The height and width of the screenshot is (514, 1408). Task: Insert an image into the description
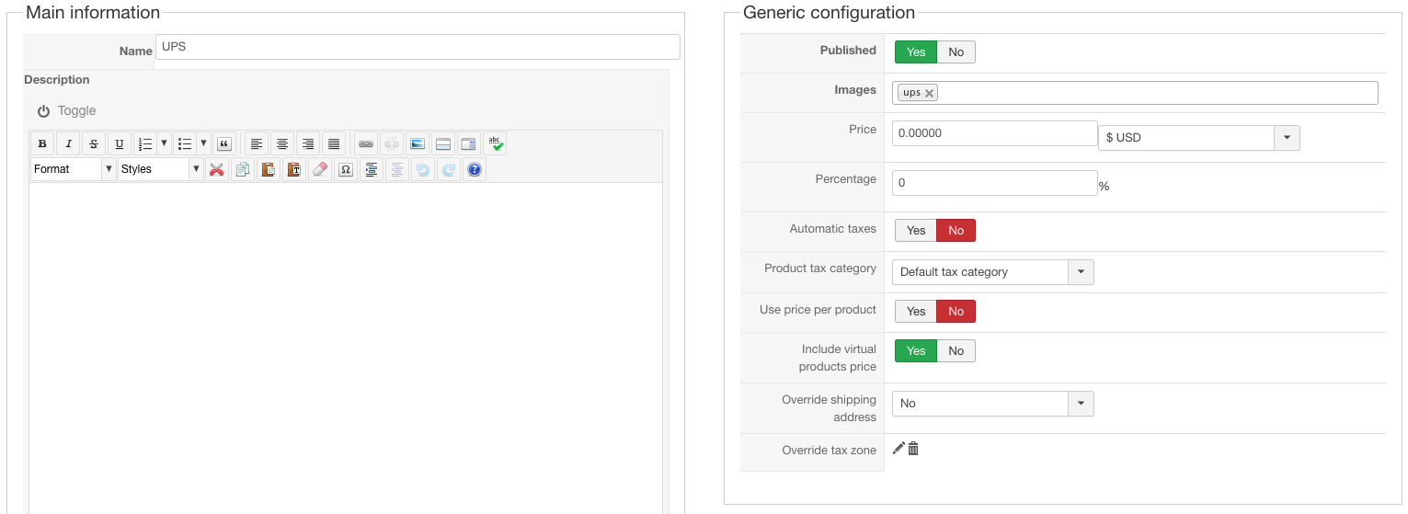point(418,143)
